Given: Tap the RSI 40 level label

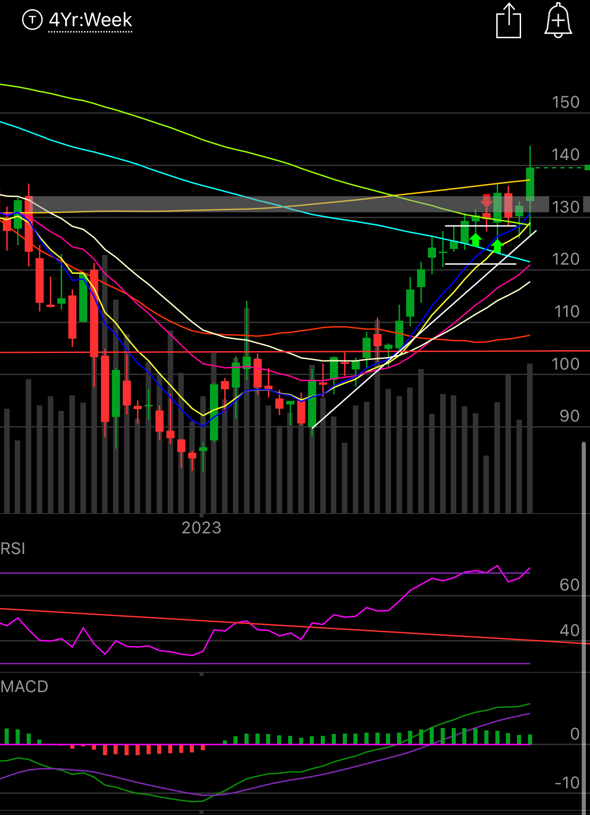Looking at the screenshot, I should pos(569,630).
